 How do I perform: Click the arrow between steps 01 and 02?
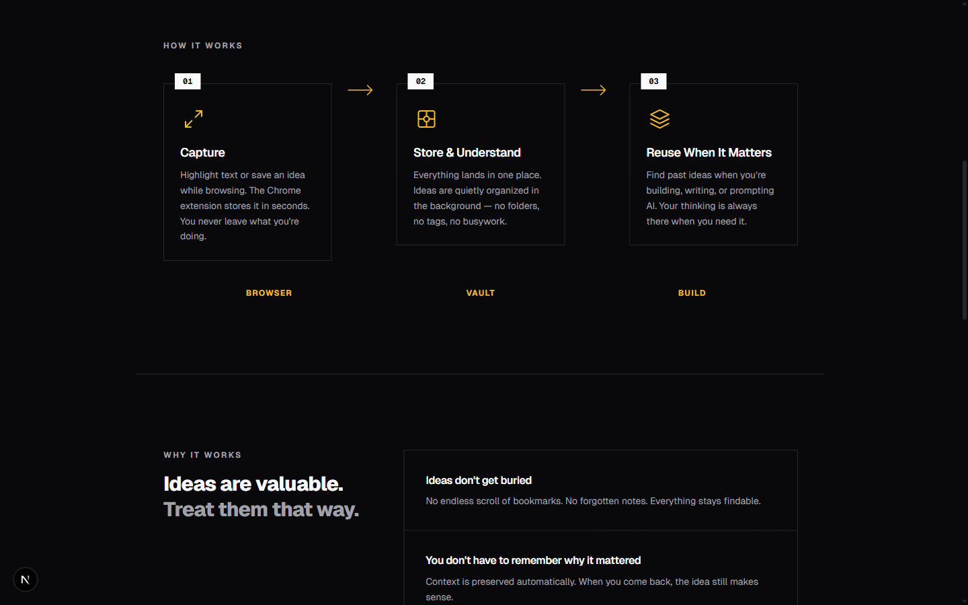pos(360,89)
